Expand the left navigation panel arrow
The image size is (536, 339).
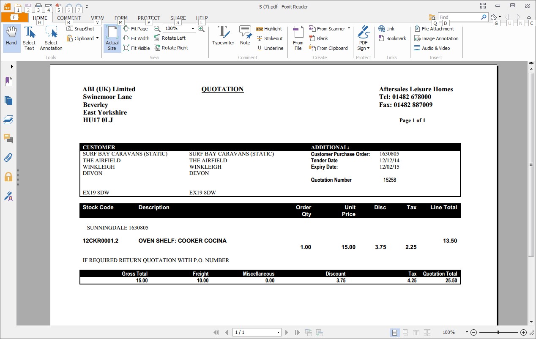click(12, 67)
